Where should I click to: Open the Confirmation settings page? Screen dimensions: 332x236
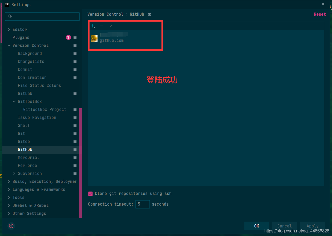tap(32, 78)
